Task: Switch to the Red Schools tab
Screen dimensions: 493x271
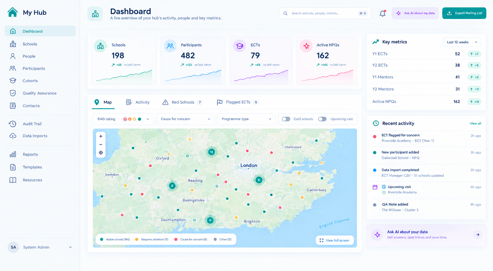Action: pyautogui.click(x=182, y=102)
